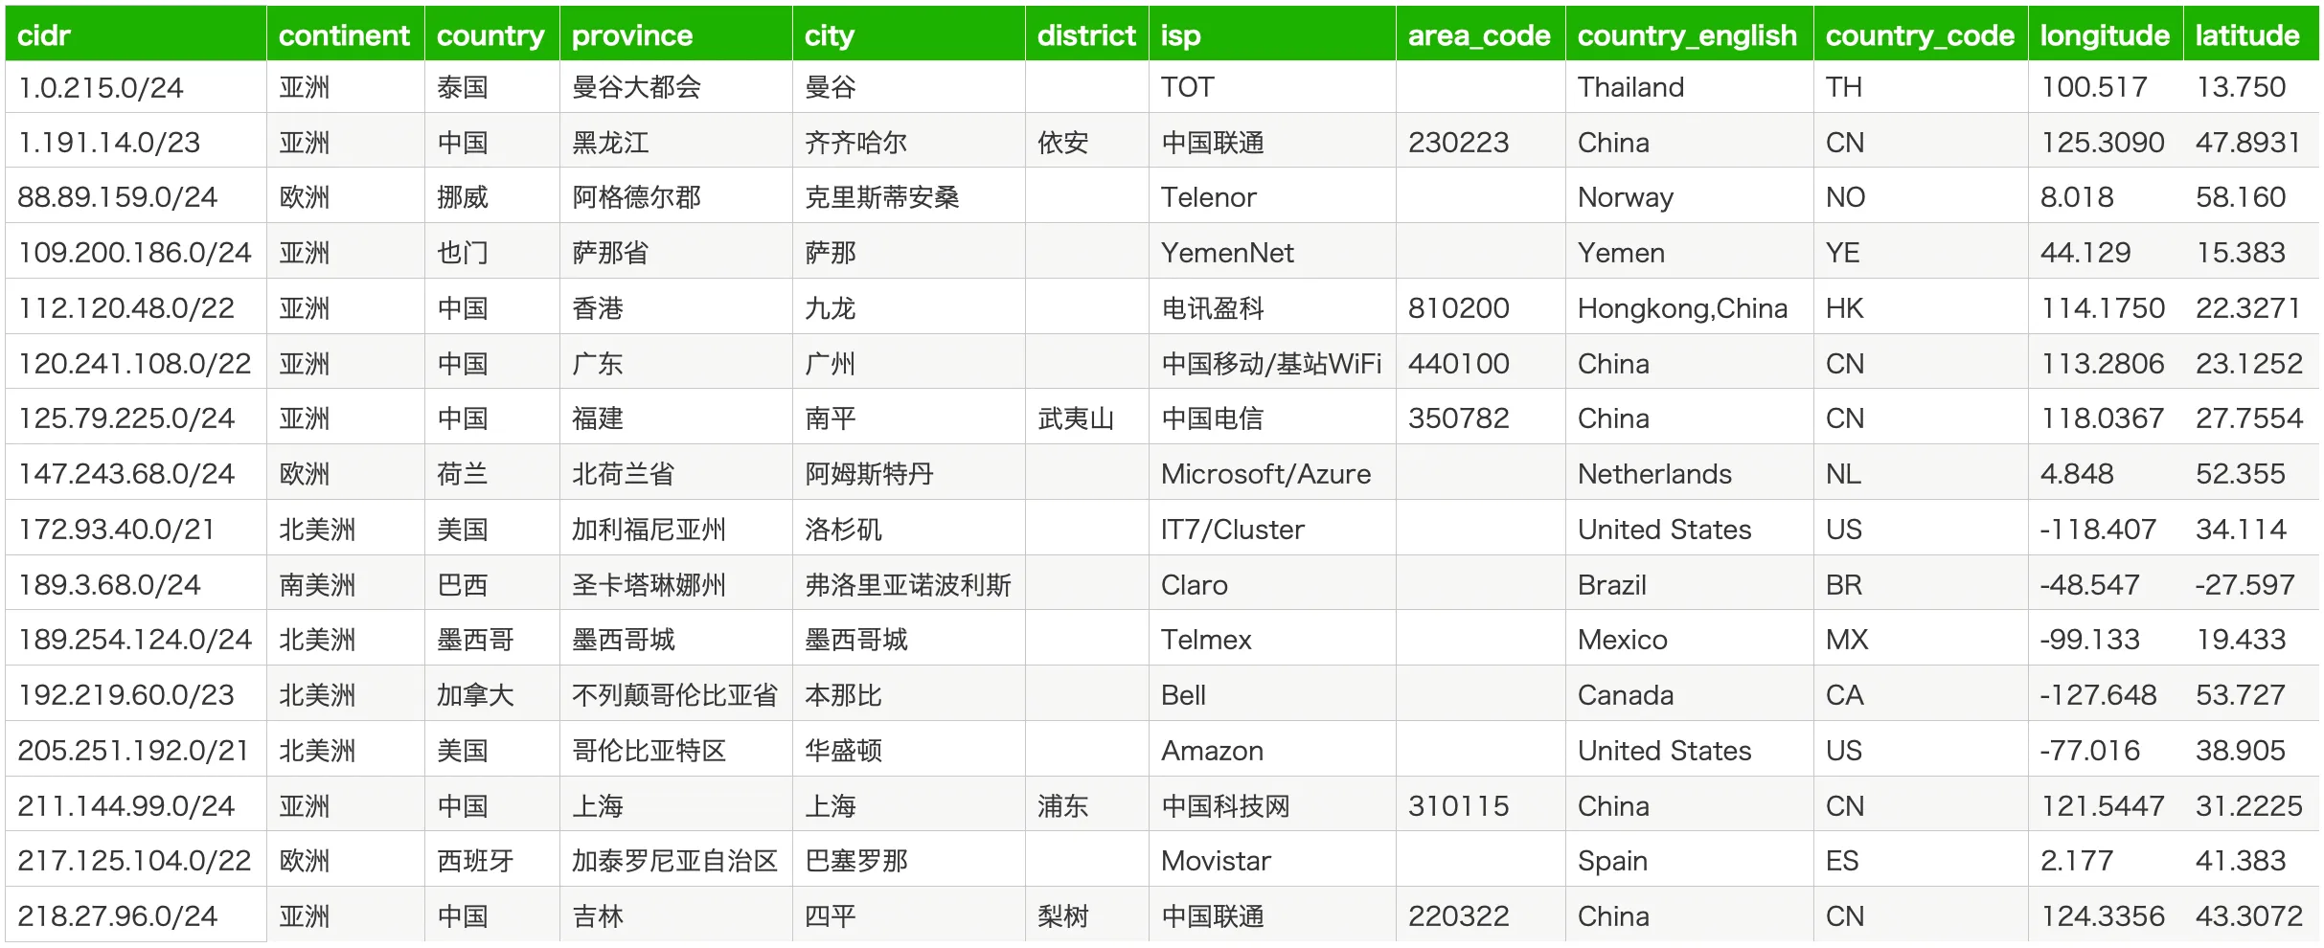
Task: Select the cell 211.144.99.0/24
Action: click(x=136, y=805)
